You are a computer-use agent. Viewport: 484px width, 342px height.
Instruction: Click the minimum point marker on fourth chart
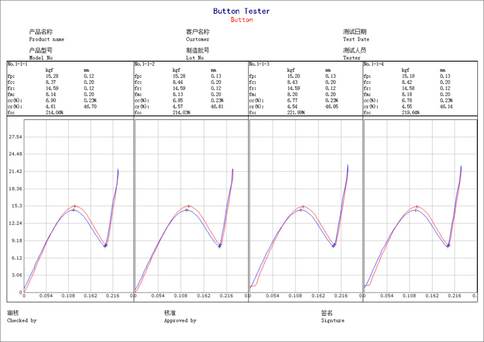coord(448,245)
